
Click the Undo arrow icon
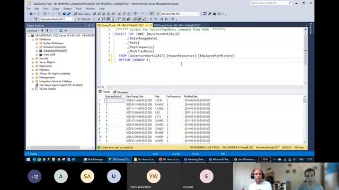click(x=135, y=14)
